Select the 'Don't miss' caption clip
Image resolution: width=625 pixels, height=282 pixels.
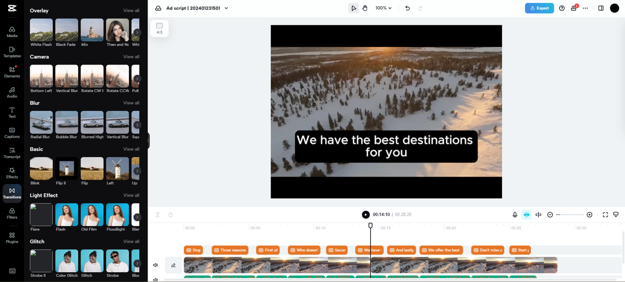[x=488, y=250]
